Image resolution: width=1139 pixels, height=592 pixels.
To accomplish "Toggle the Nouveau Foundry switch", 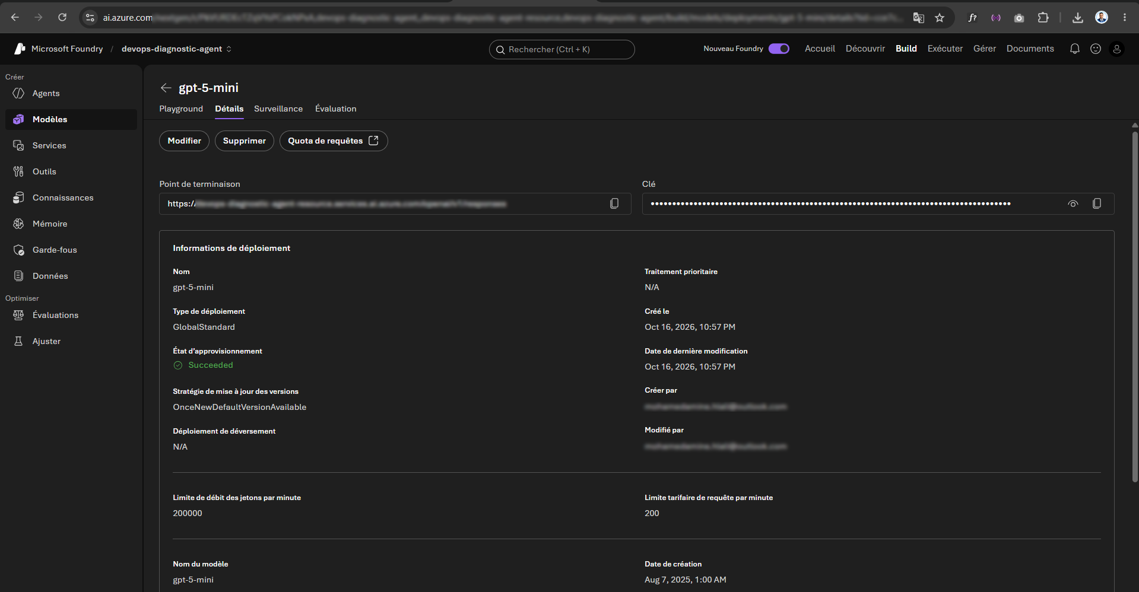I will click(779, 49).
